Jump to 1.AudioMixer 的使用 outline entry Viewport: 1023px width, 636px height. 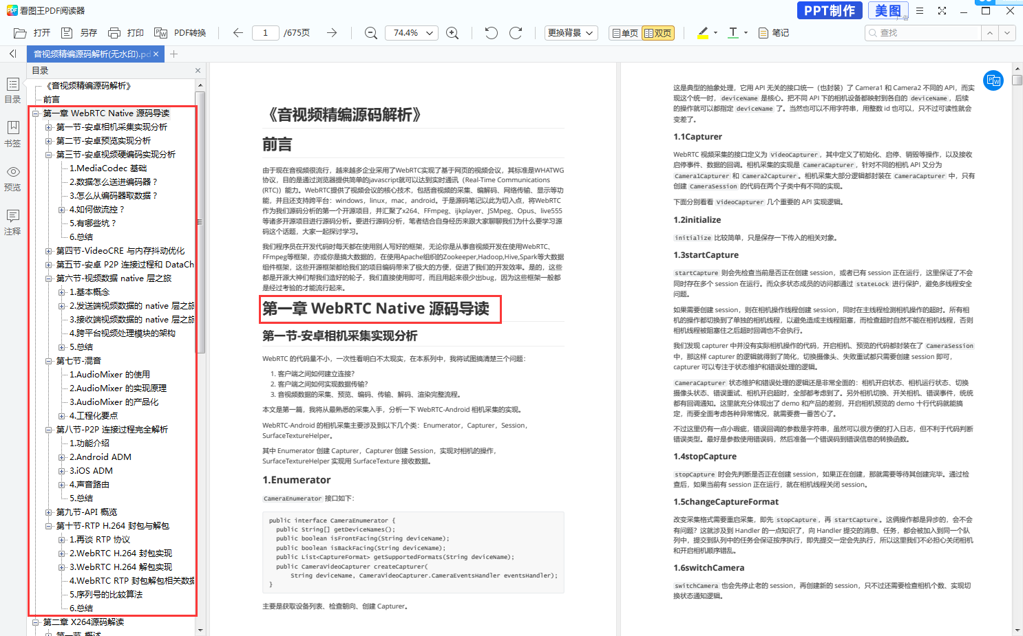point(109,375)
